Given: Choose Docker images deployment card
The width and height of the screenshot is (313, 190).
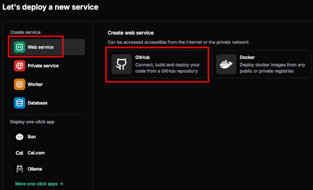Looking at the screenshot, I should pyautogui.click(x=262, y=64).
